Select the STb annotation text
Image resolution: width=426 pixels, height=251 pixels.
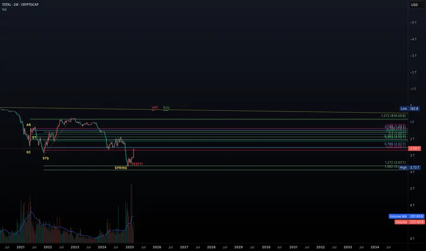coord(46,158)
